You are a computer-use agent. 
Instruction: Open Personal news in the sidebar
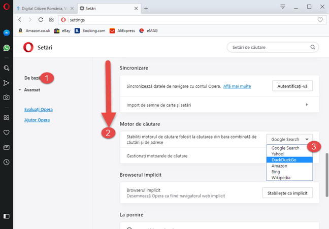[7, 147]
